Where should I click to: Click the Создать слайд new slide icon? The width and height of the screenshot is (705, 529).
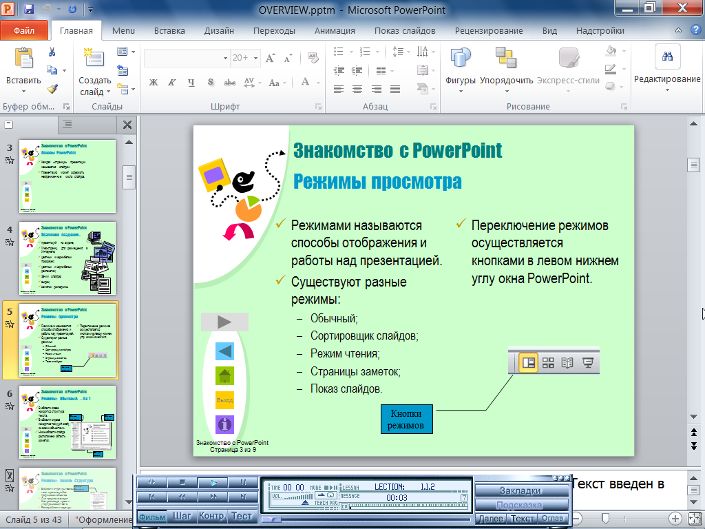tap(94, 59)
